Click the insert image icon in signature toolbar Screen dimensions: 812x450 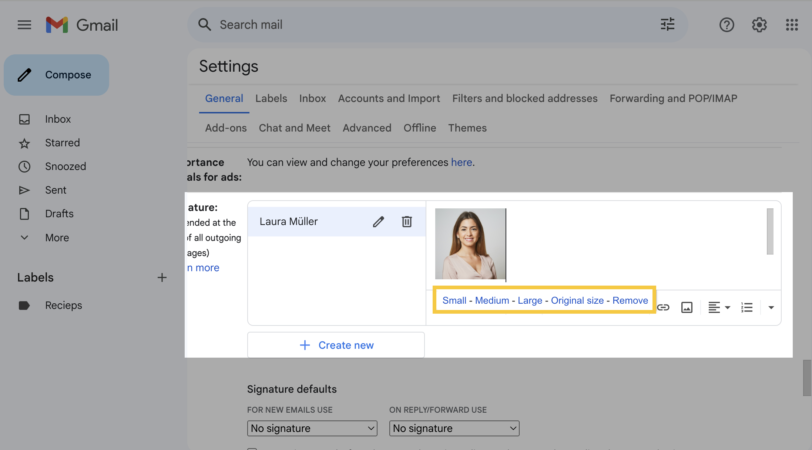(x=687, y=307)
